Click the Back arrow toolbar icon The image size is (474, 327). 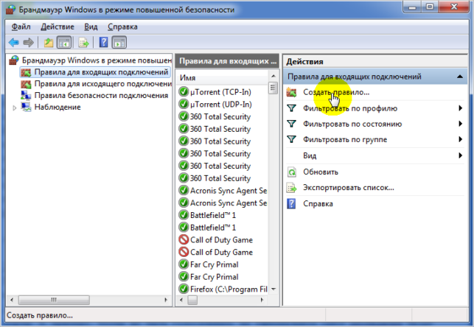tap(13, 42)
